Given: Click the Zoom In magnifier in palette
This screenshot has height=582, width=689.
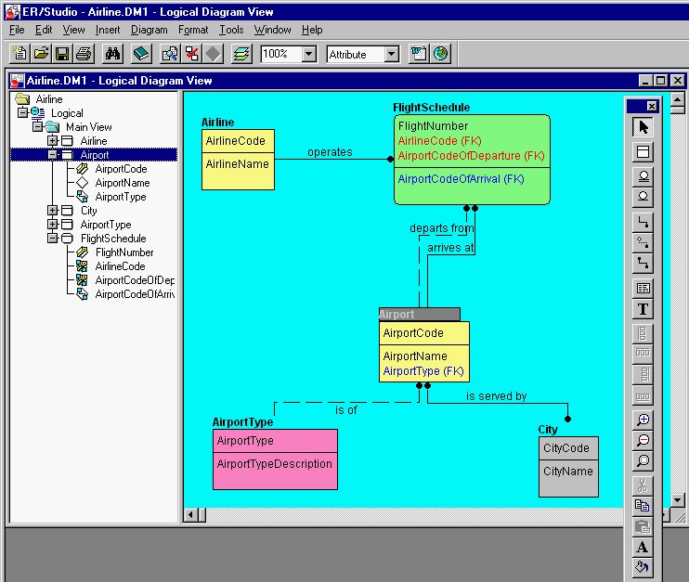Looking at the screenshot, I should pos(643,420).
